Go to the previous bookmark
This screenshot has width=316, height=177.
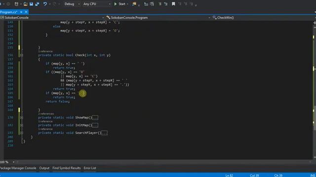180,4
